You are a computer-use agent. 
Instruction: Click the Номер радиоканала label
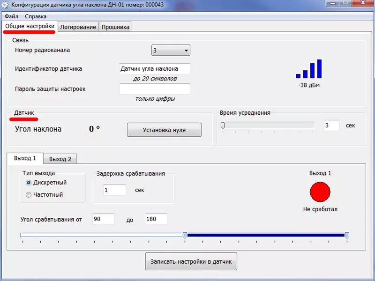click(x=42, y=50)
